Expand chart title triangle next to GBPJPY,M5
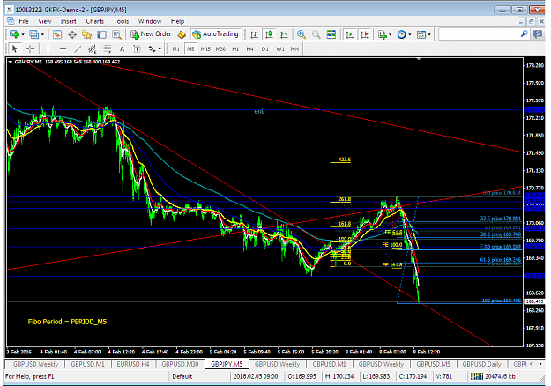Screen dimensions: 551x386 coord(11,62)
